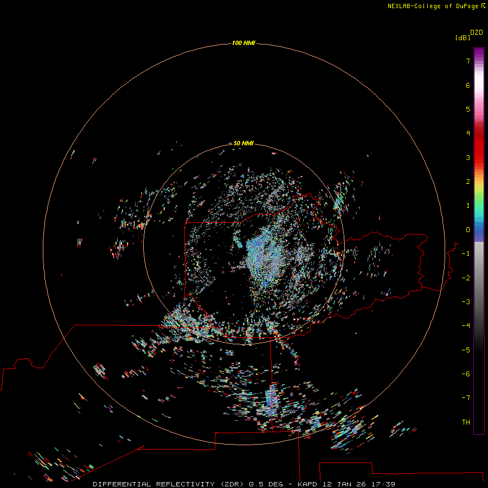
Task: Click the 0 value on the color scale
Action: point(468,230)
